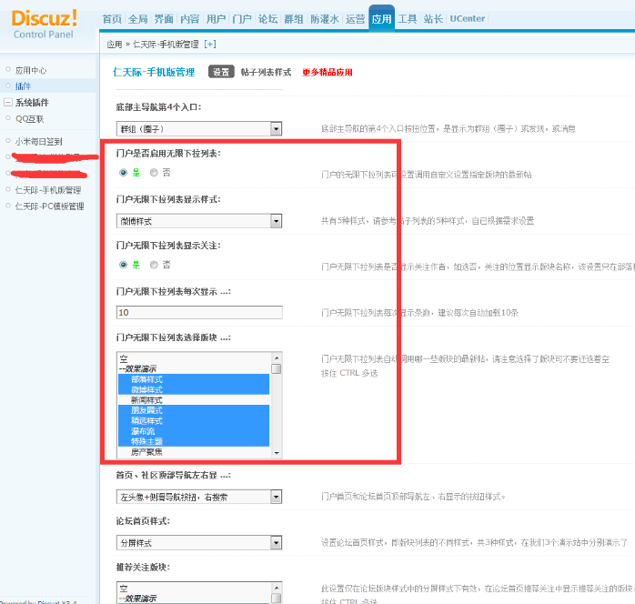Viewport: 635px width, 604px height.
Task: Click the per-load count field showing 10
Action: point(199,313)
